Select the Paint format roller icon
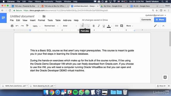This screenshot has height=96, width=171. [x=27, y=26]
